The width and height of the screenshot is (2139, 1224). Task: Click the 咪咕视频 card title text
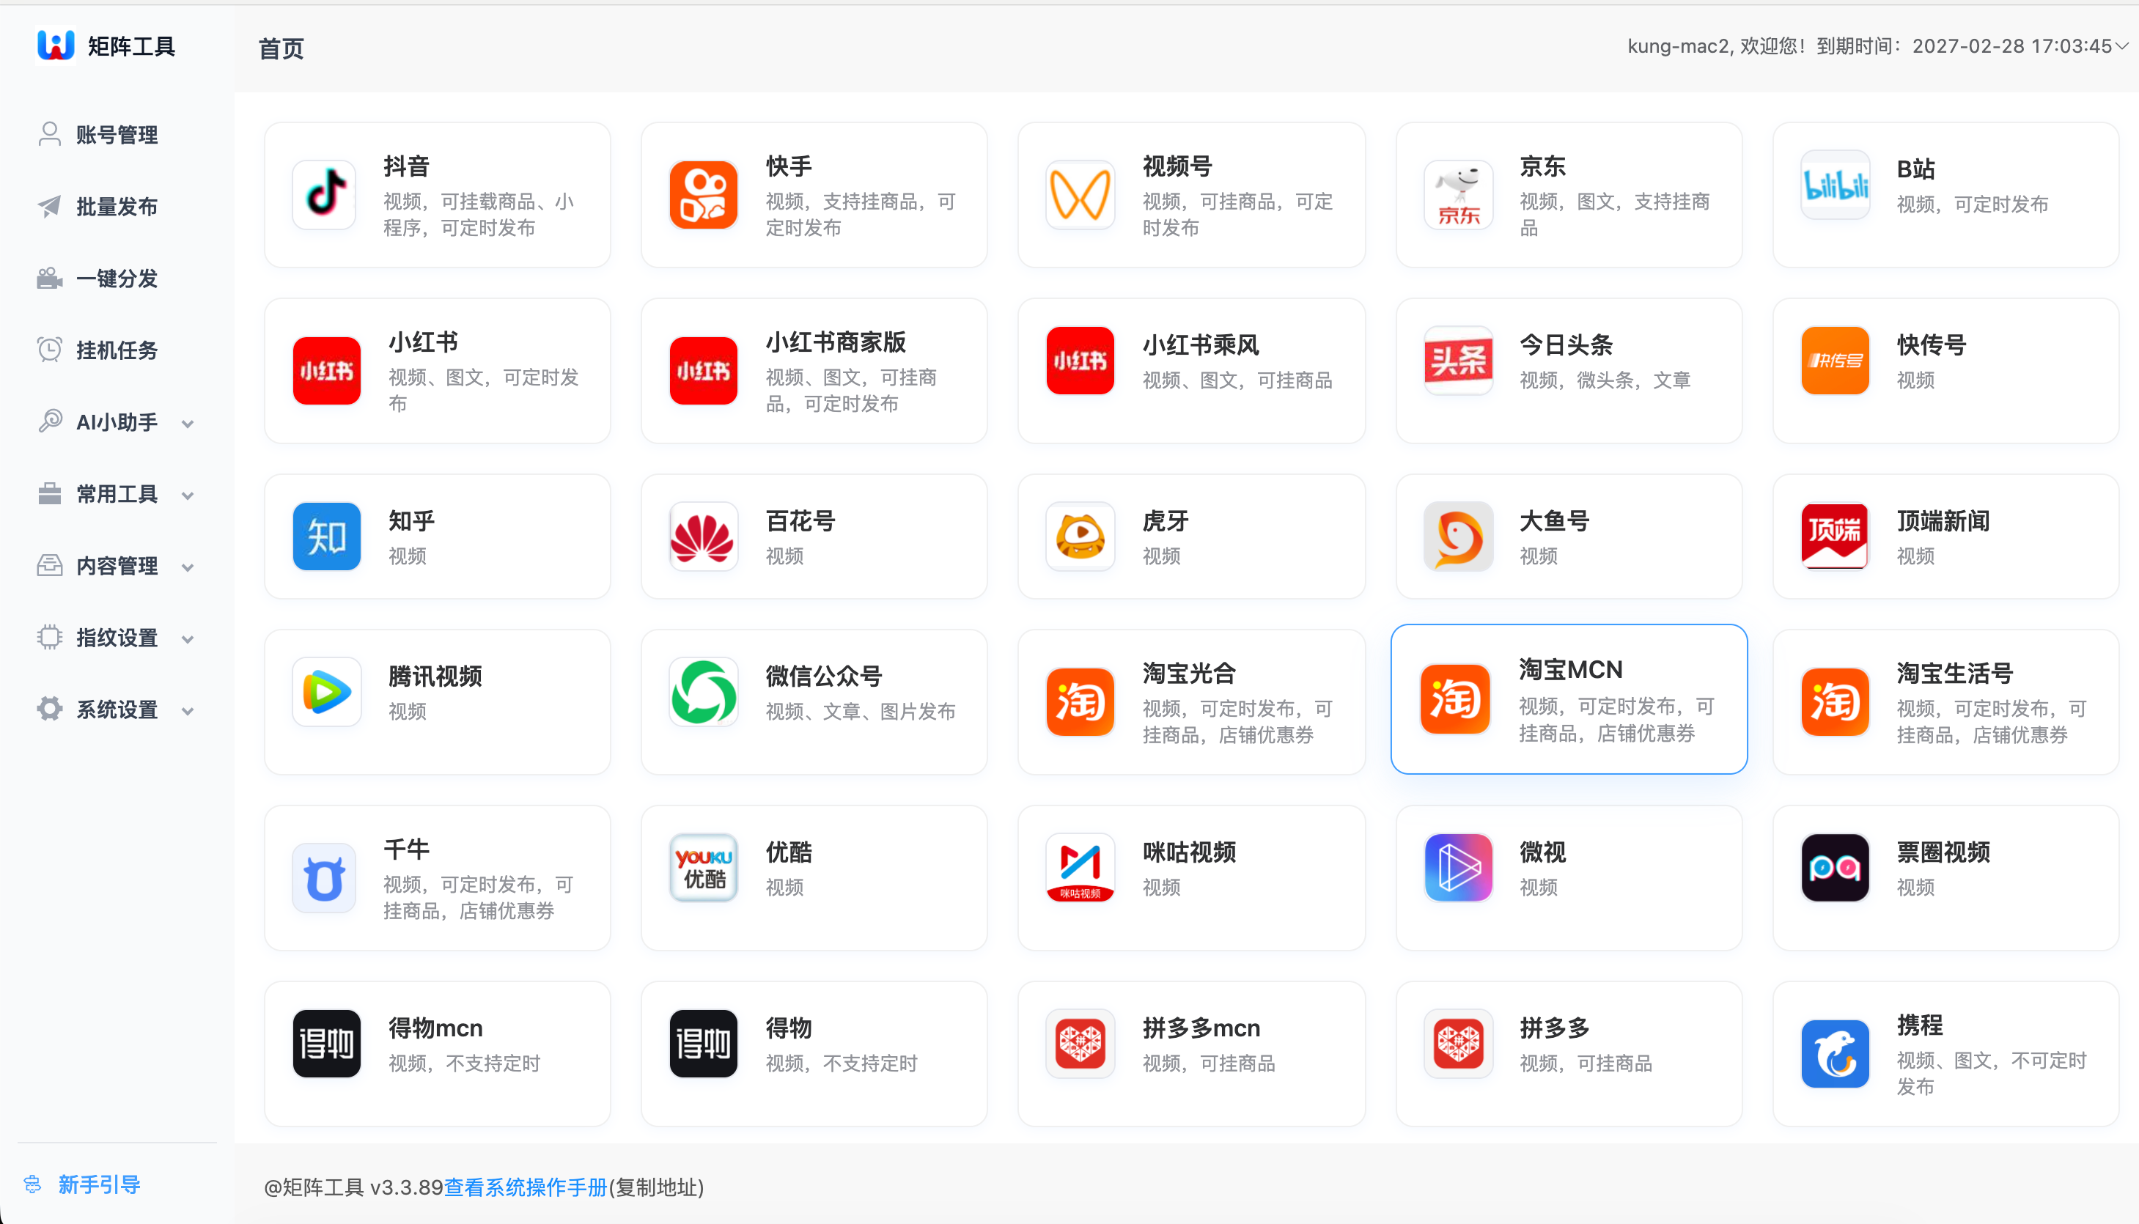pos(1189,852)
